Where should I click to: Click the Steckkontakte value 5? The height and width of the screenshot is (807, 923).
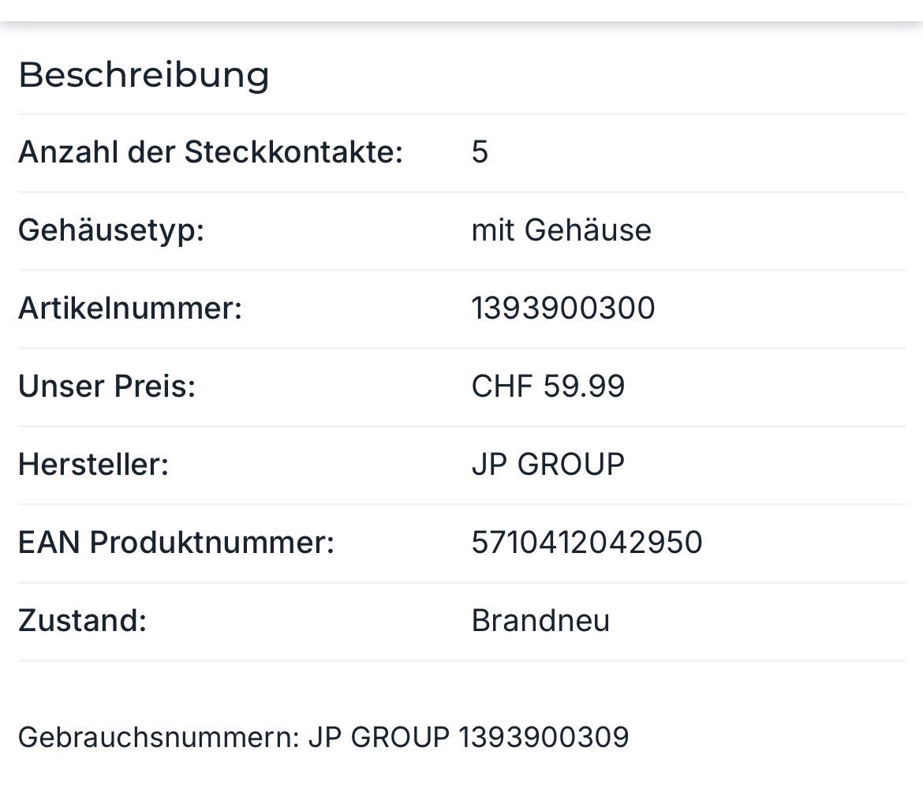coord(480,152)
